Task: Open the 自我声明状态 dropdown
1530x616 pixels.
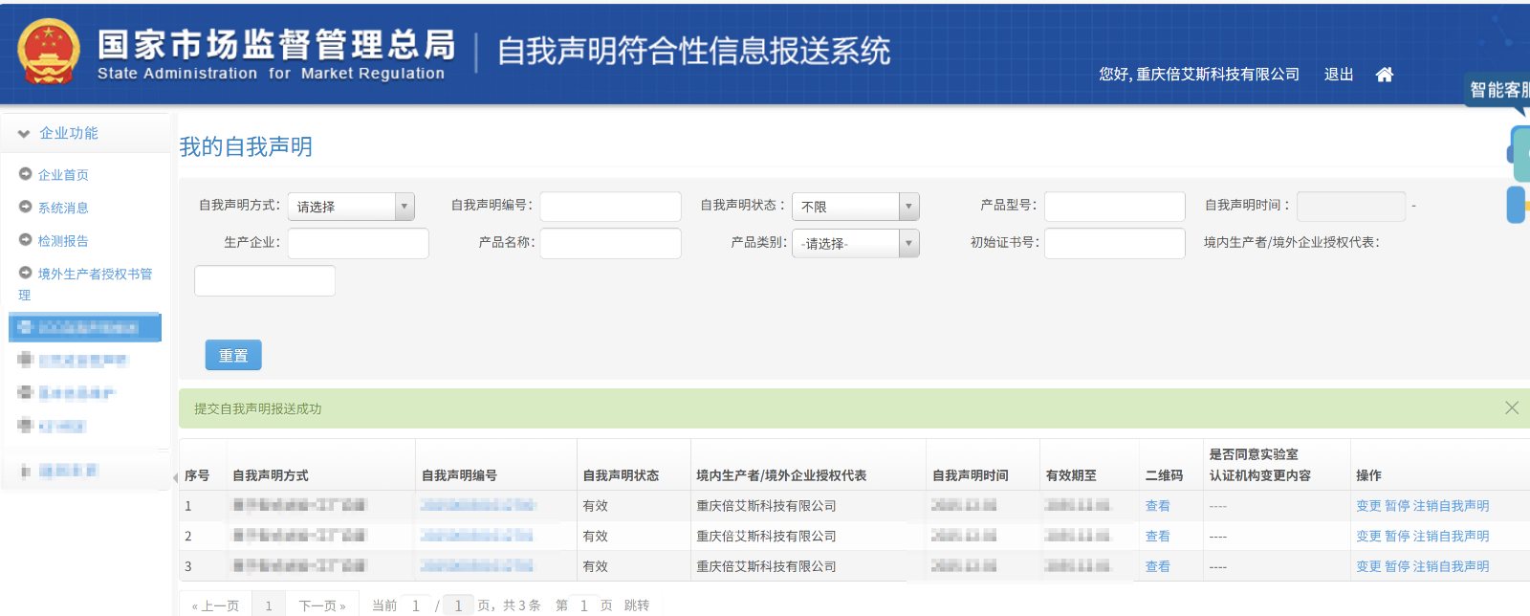Action: (858, 207)
